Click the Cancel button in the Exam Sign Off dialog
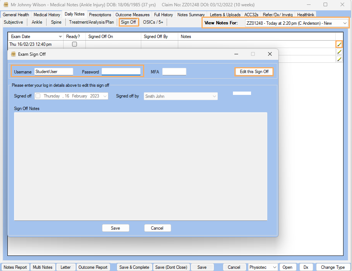Image resolution: width=352 pixels, height=271 pixels. click(157, 228)
